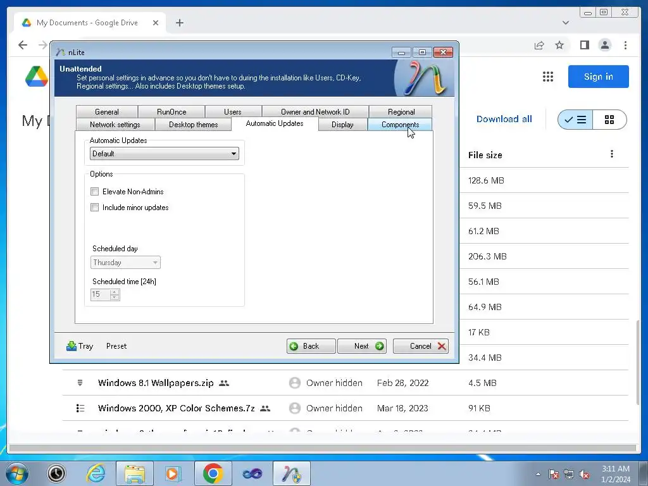Launch Internet Explorer from the taskbar
648x486 pixels.
point(96,473)
